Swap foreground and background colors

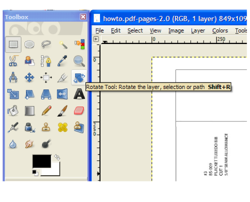pos(57,157)
